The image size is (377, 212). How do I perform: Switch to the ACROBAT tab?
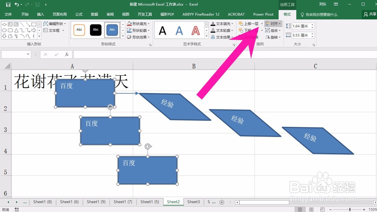pyautogui.click(x=236, y=14)
